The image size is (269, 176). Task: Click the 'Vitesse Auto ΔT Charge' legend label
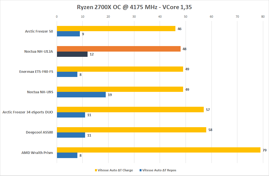[x=115, y=170]
